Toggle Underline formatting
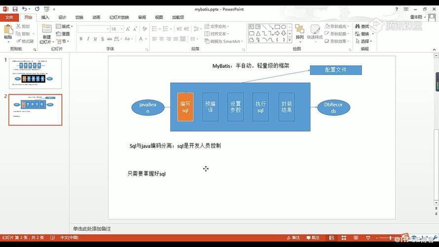The width and height of the screenshot is (439, 247). click(95, 39)
